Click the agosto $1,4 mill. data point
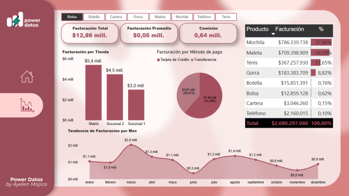Screen dimensions: 349x196 [235, 156]
